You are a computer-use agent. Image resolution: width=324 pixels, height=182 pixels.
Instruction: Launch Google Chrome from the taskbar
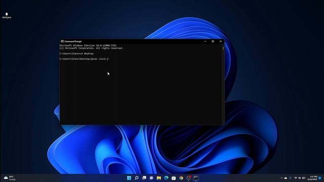181,178
